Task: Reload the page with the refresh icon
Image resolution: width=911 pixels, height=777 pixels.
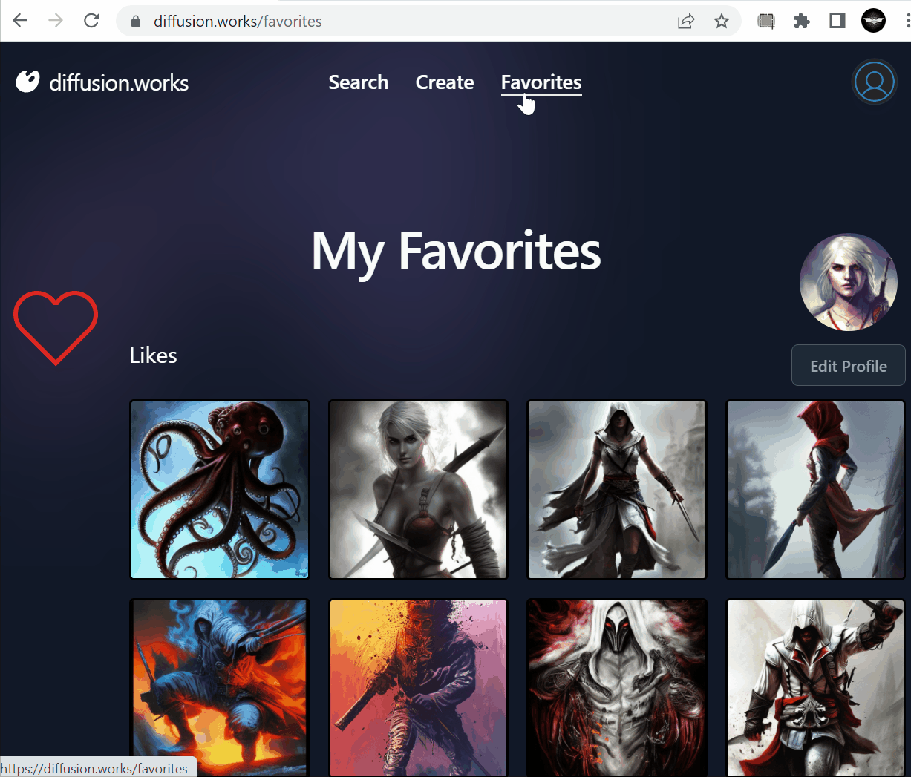Action: pos(91,21)
